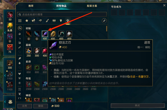167x110 pixels.
Task: Pick the steel shoulderguard starter item
Action: (x=69, y=34)
